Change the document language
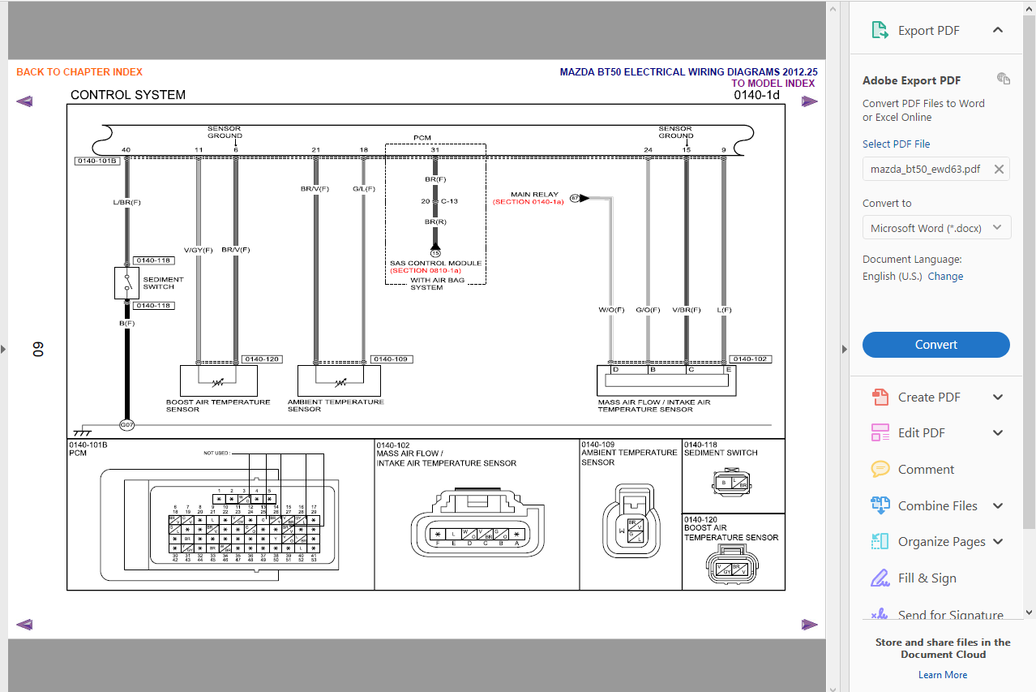The width and height of the screenshot is (1036, 692). [x=945, y=277]
